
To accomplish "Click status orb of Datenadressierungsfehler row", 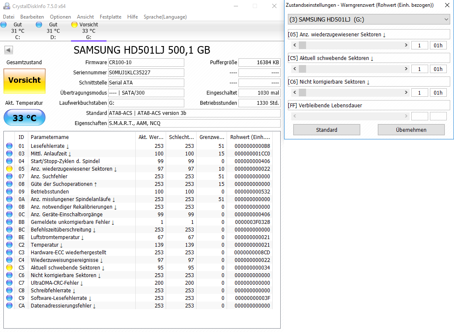I will click(9, 306).
